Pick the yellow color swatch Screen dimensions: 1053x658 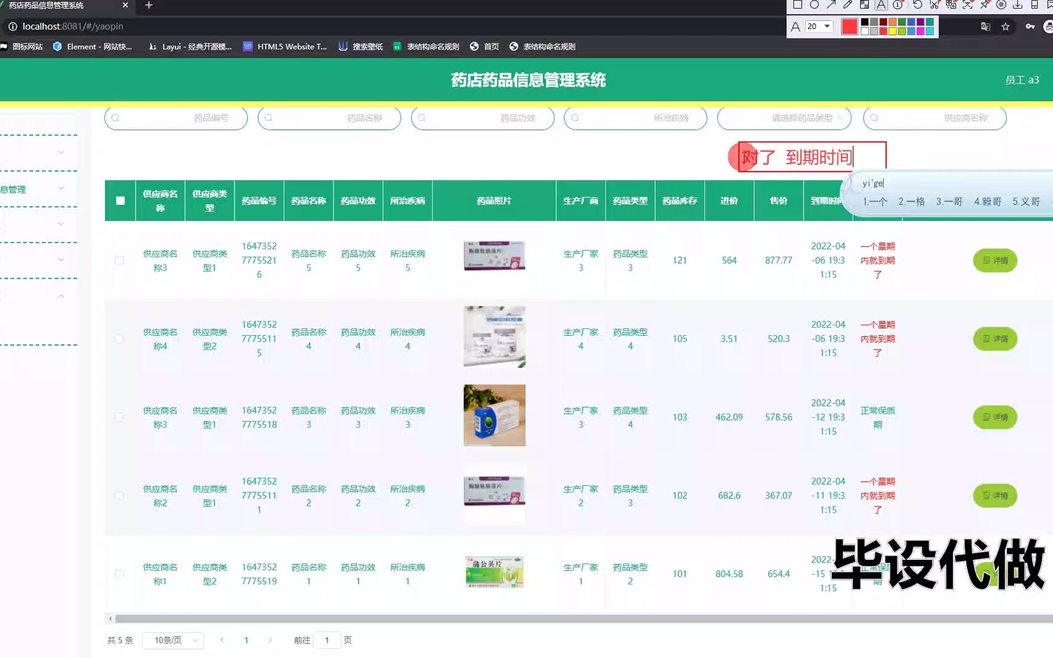click(x=892, y=31)
